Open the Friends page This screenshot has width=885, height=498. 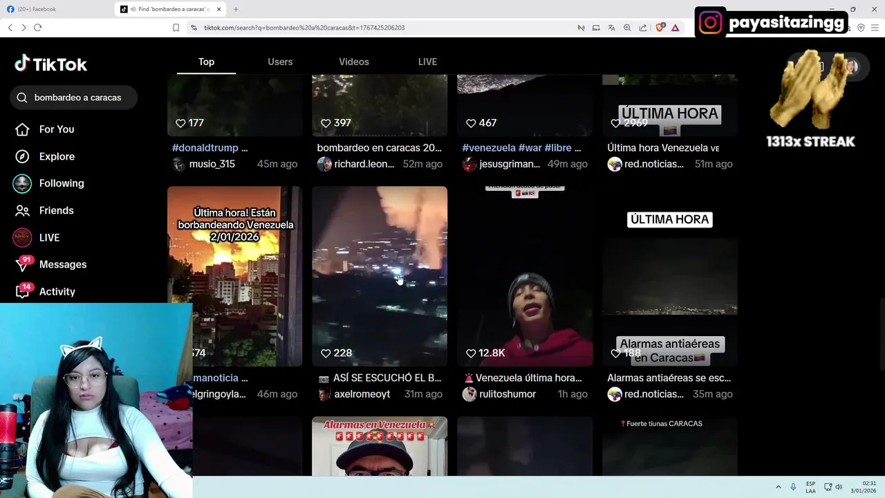pyautogui.click(x=44, y=210)
